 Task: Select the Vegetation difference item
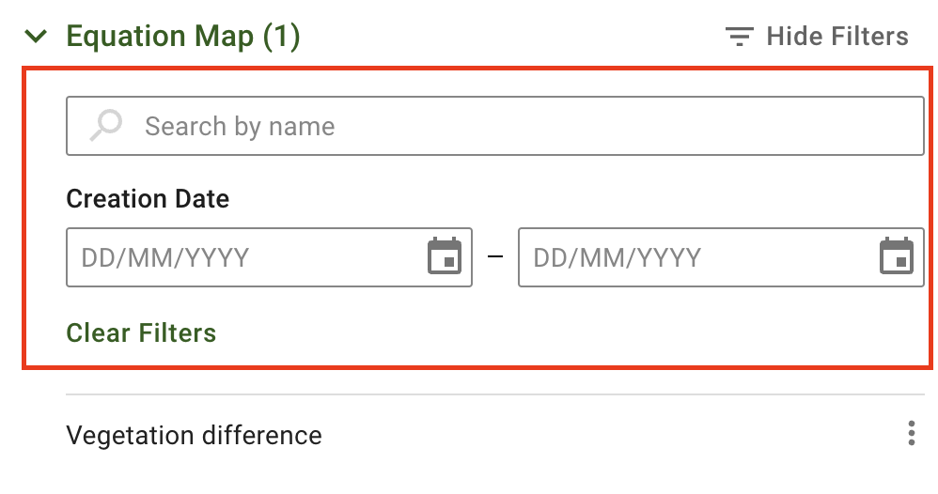[x=195, y=436]
